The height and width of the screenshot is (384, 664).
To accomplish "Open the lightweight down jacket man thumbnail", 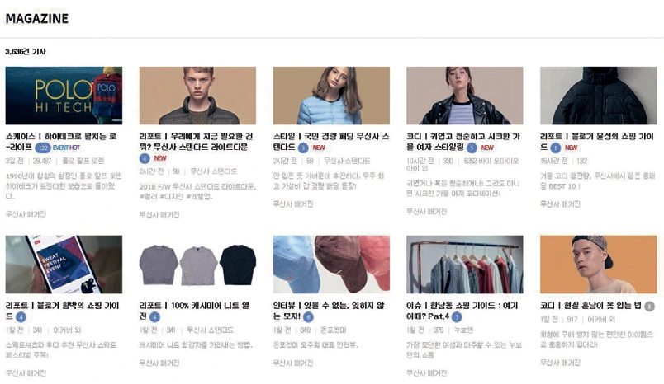I will click(x=197, y=96).
